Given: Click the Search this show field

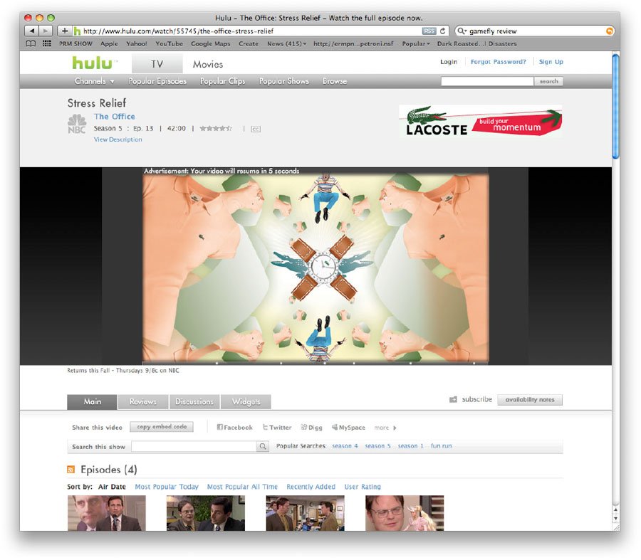Looking at the screenshot, I should 194,446.
